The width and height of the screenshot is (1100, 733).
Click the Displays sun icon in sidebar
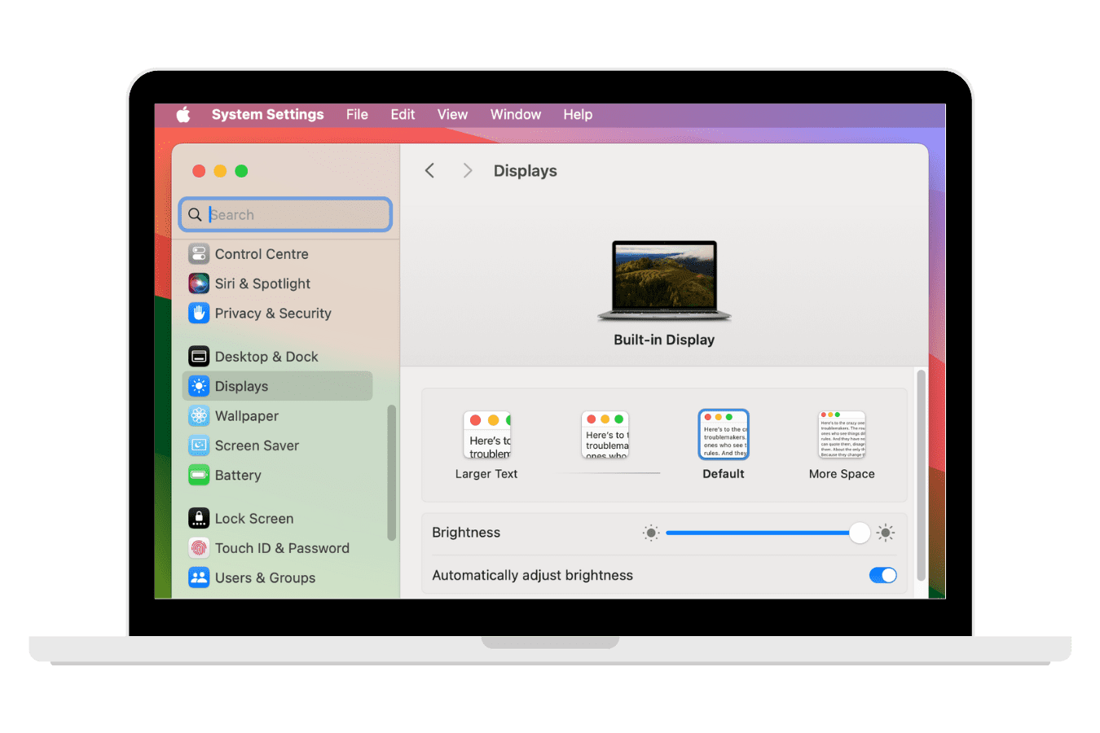199,386
